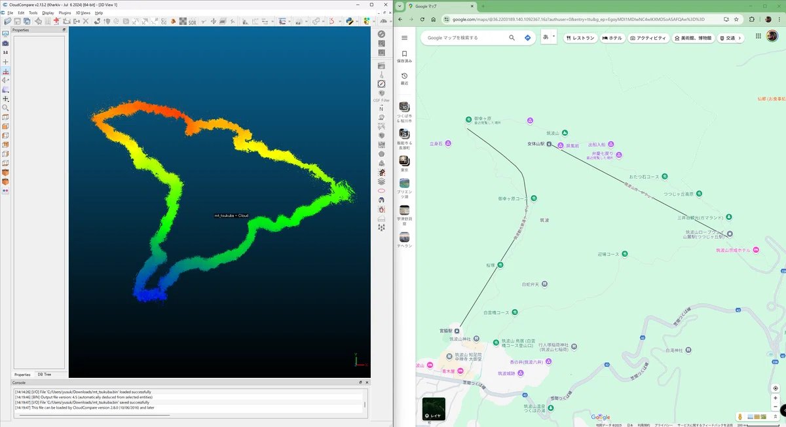This screenshot has width=786, height=427.
Task: Click the Open file icon in CloudCompare
Action: (7, 21)
